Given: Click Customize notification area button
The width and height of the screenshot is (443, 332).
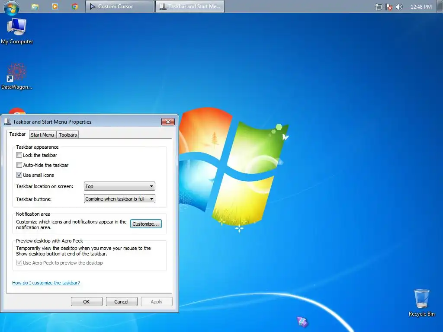Looking at the screenshot, I should pyautogui.click(x=146, y=224).
